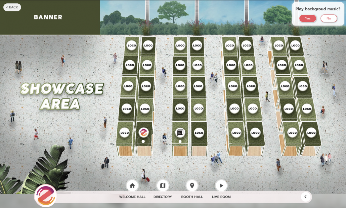Screen dimensions: 346x208
Task: Select the home icon for Welcome Hall
Action: click(132, 185)
